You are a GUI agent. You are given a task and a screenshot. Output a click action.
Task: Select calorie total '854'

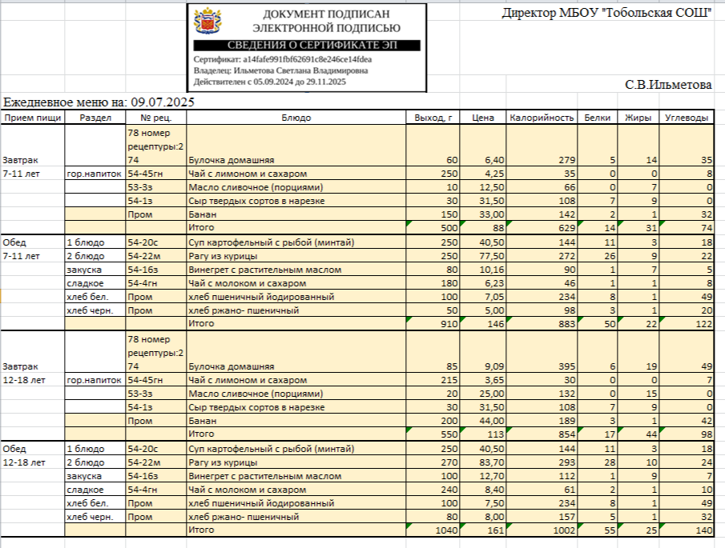pos(542,434)
